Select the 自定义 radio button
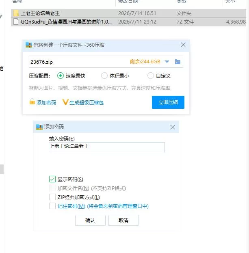 (151, 76)
